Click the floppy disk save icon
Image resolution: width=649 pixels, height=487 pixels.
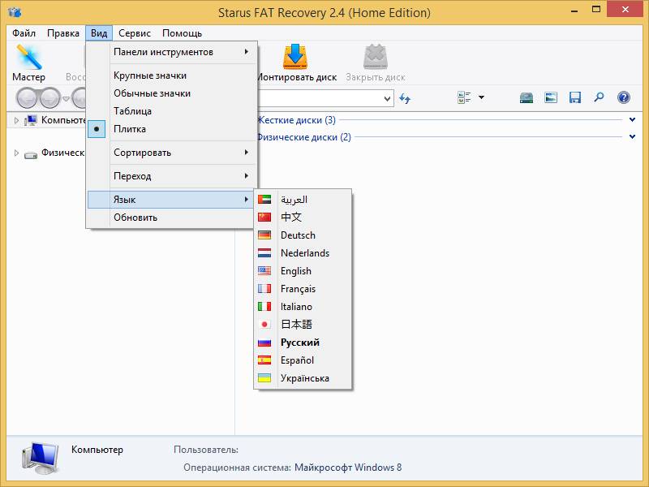coord(575,98)
